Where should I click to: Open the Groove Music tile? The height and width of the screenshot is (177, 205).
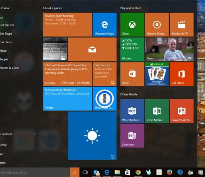pos(157,25)
